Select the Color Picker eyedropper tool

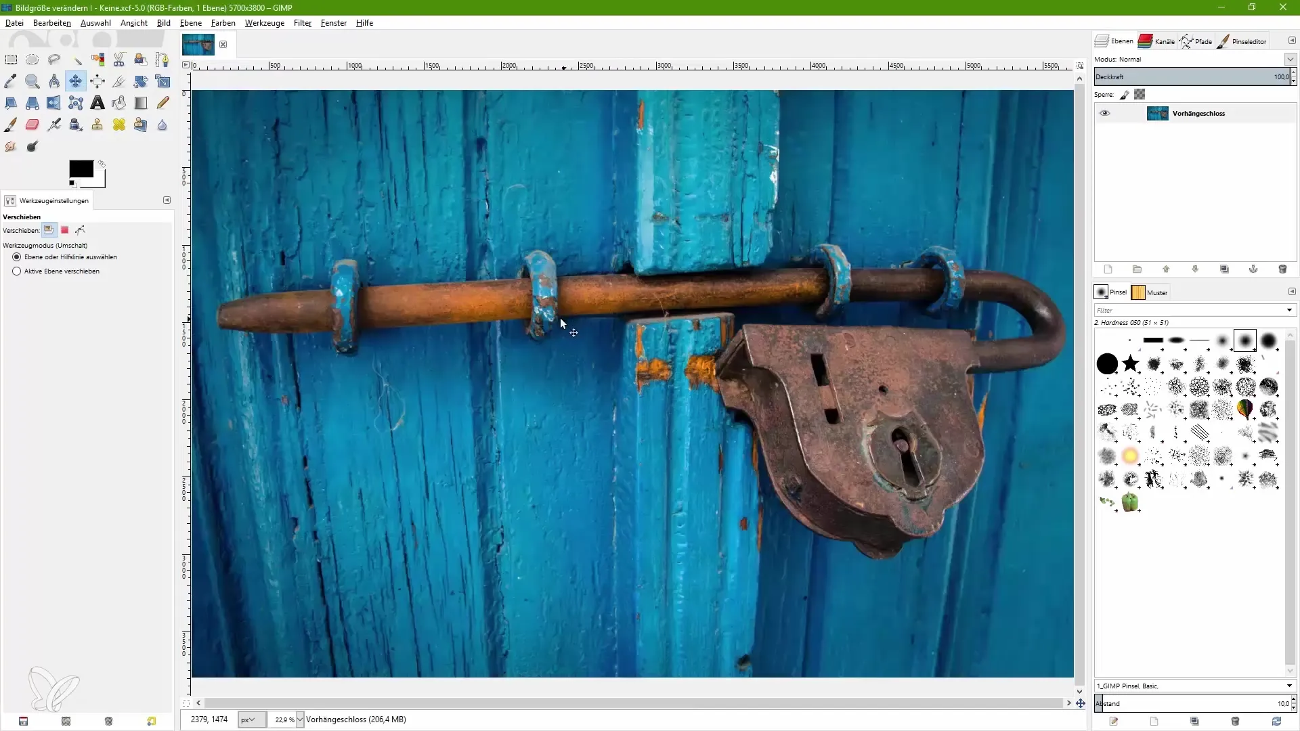coord(11,81)
